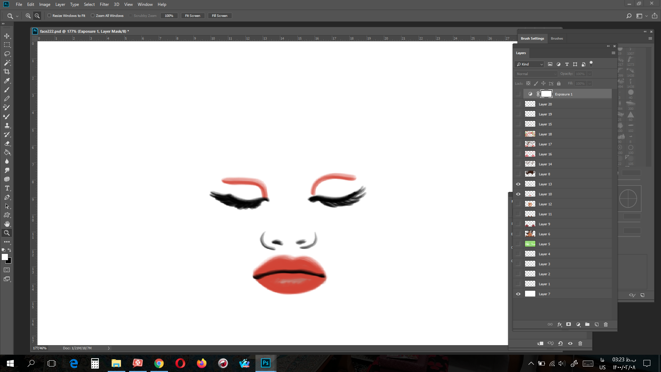Click foreground color swatch
The height and width of the screenshot is (372, 661).
4,257
